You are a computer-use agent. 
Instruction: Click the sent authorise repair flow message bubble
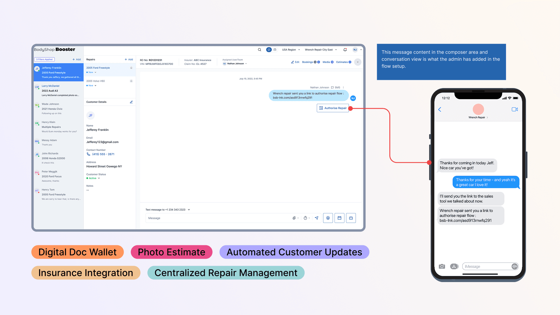(309, 95)
